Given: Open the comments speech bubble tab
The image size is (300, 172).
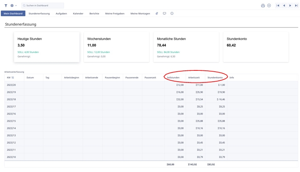Looking at the screenshot, I should (165, 13).
